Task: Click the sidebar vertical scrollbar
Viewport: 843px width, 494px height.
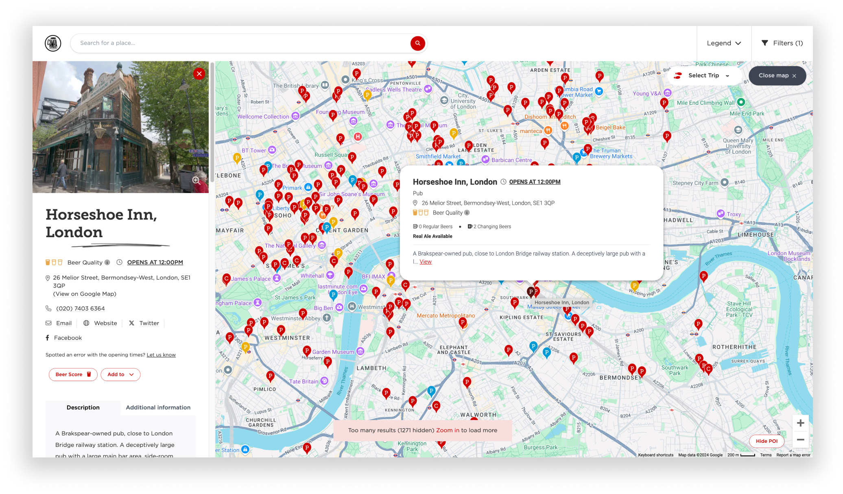Action: 212,122
